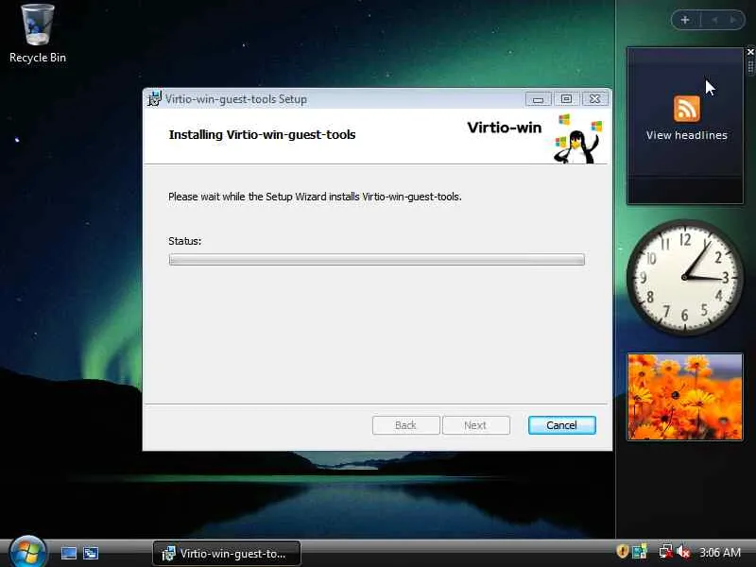Viewport: 756px width, 567px height.
Task: Select Virtio-win-guest-to... taskbar button
Action: point(227,554)
